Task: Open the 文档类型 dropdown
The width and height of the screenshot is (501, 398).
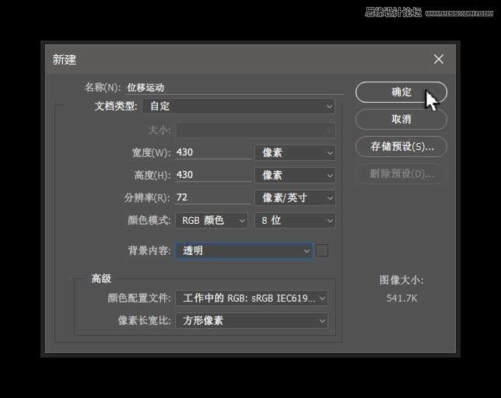Action: [x=238, y=106]
